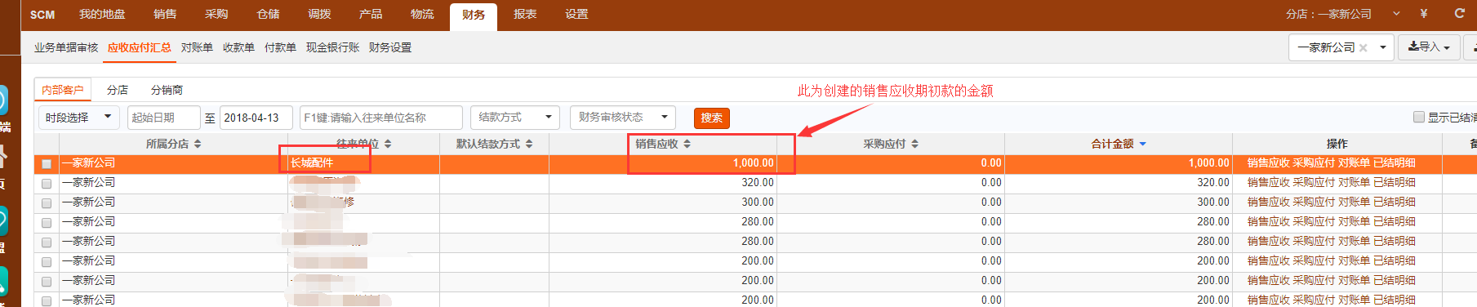1477x307 pixels.
Task: Open the 我的地盘 menu
Action: point(102,14)
